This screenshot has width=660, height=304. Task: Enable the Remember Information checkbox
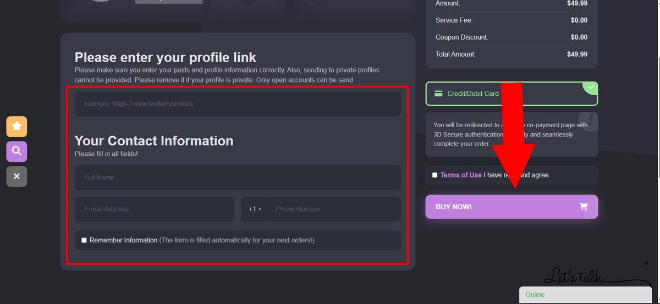(x=84, y=240)
